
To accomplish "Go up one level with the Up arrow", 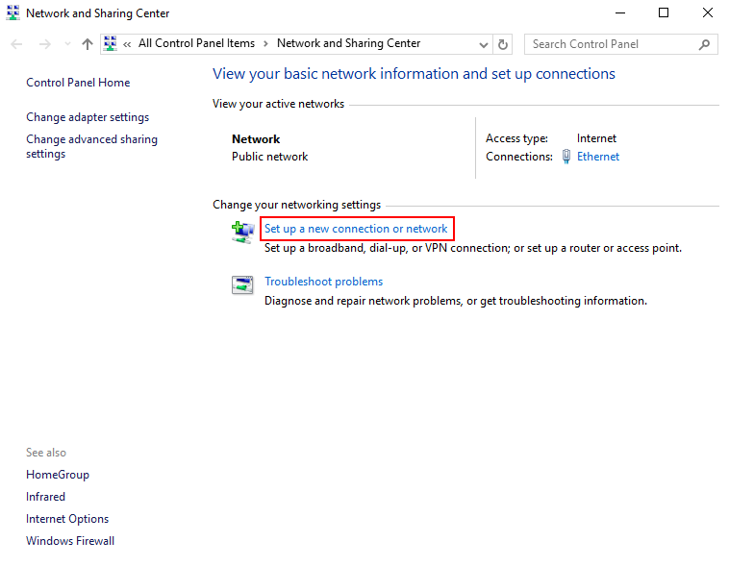I will tap(88, 44).
